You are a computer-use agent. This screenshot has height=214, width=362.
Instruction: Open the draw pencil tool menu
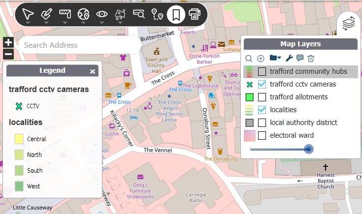(x=47, y=14)
